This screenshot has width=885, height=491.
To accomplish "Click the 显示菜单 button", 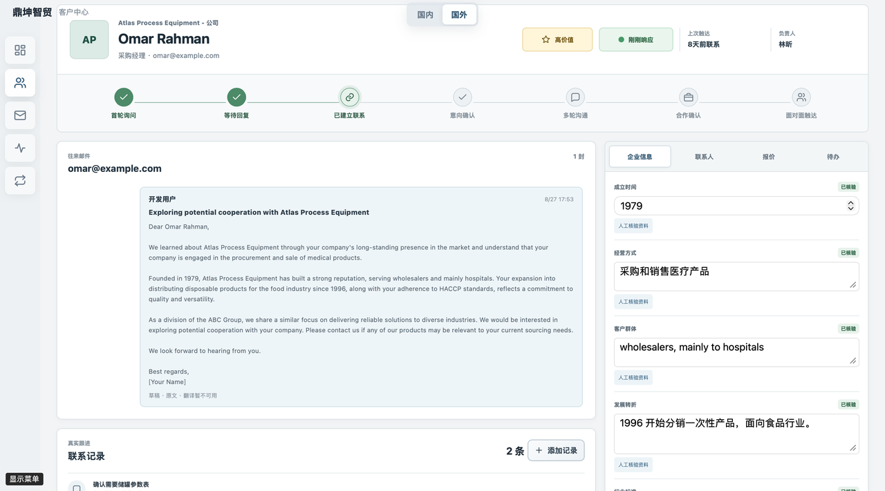I will (24, 479).
